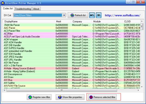
Task: Select the DirectShow Filters combo box
Action: tap(39, 15)
